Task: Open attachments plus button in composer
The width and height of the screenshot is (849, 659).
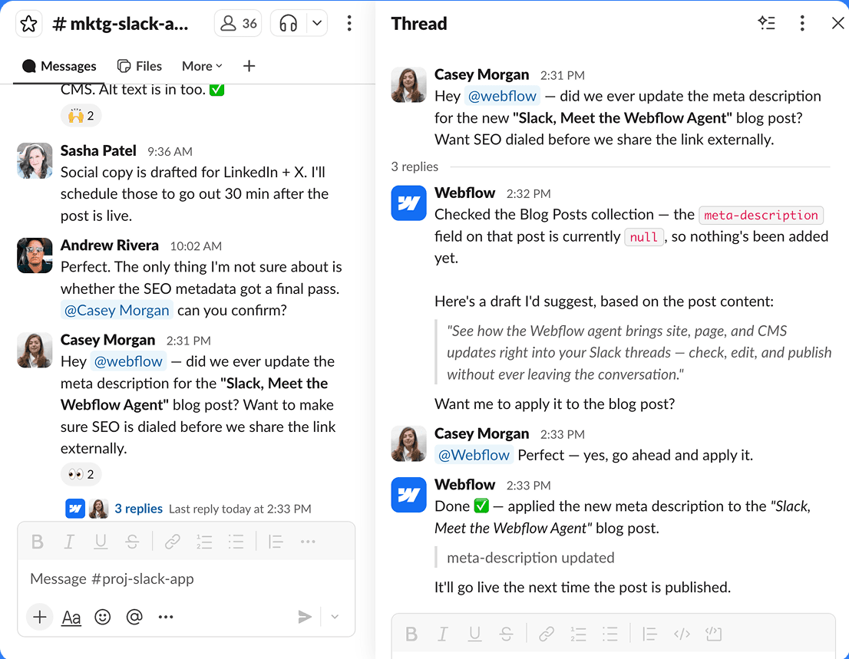Action: coord(39,617)
